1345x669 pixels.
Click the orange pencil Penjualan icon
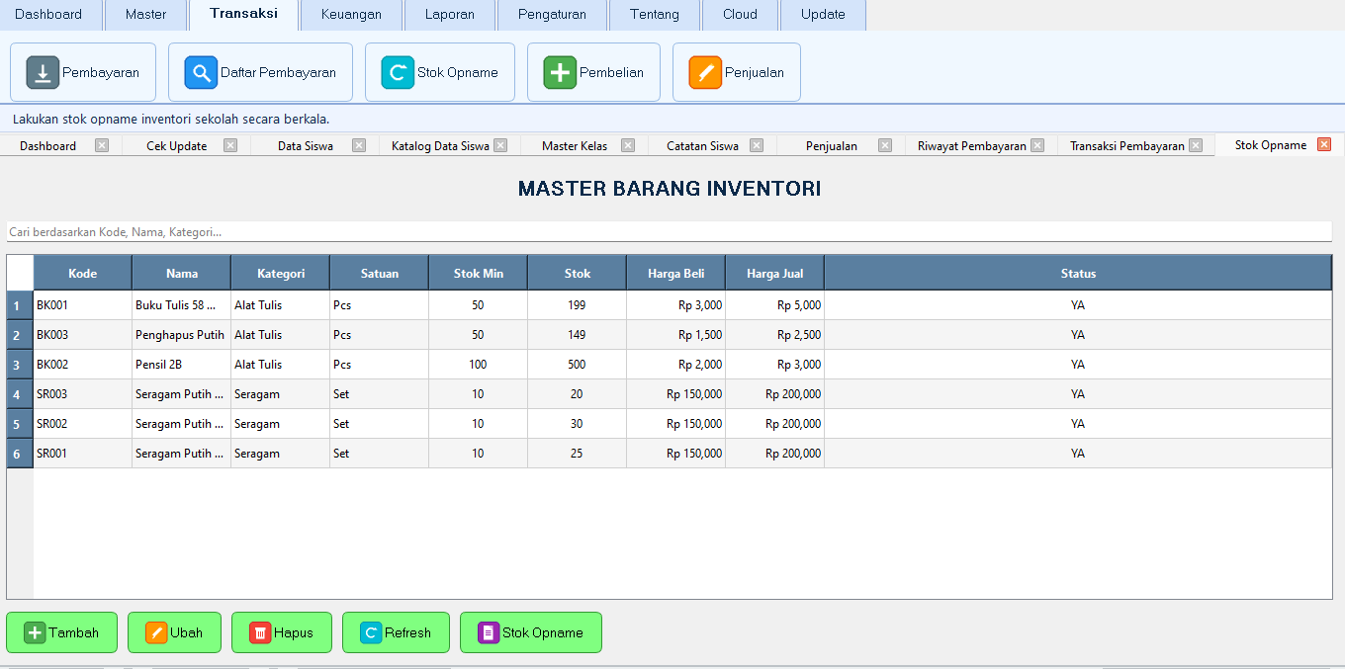(x=705, y=73)
